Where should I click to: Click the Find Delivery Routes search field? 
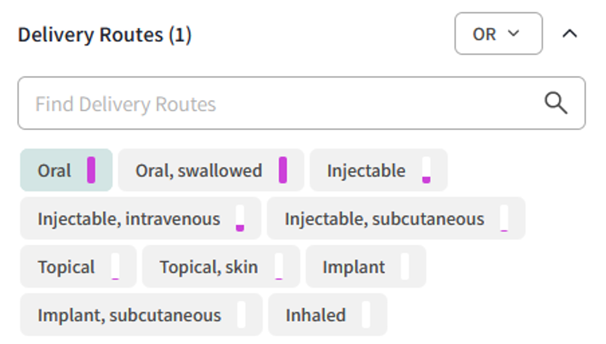point(236,103)
